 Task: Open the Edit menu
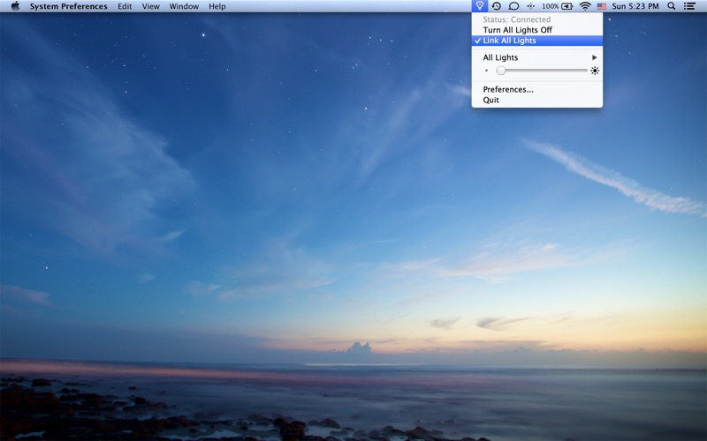(125, 6)
